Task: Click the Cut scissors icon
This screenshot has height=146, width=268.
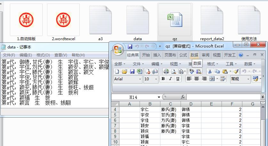Action: click(210, 71)
